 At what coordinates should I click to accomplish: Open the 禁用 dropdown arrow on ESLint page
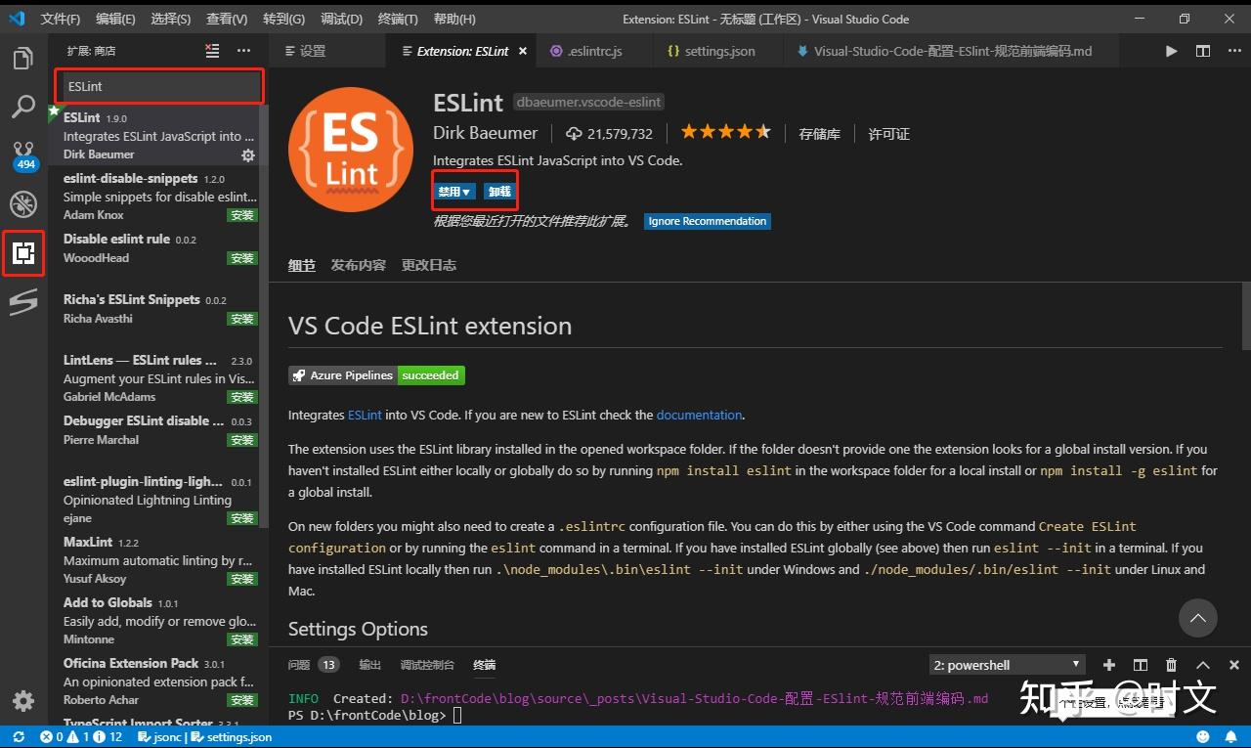466,191
